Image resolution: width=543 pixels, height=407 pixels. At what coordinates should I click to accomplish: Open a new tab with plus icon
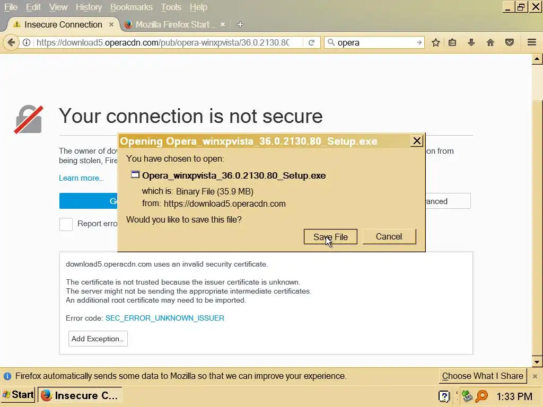(x=240, y=24)
